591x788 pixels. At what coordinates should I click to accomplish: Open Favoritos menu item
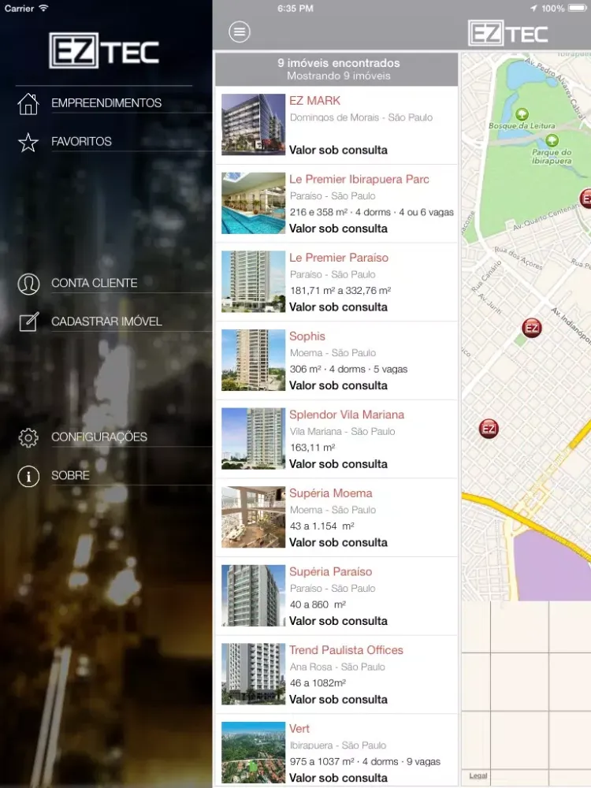click(x=81, y=142)
